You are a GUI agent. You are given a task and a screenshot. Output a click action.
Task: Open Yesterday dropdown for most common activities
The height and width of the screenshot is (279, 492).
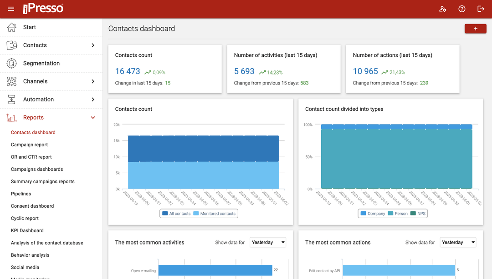(268, 242)
